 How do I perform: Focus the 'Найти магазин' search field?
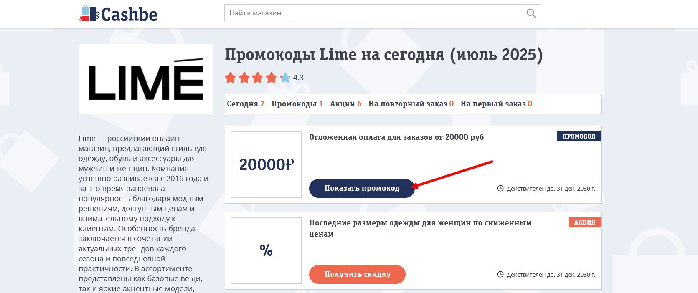[x=382, y=13]
